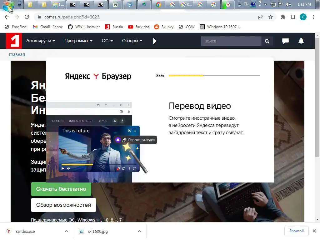Show more nav items with the arrow
Screen dimensions: 320x240
tap(154, 41)
